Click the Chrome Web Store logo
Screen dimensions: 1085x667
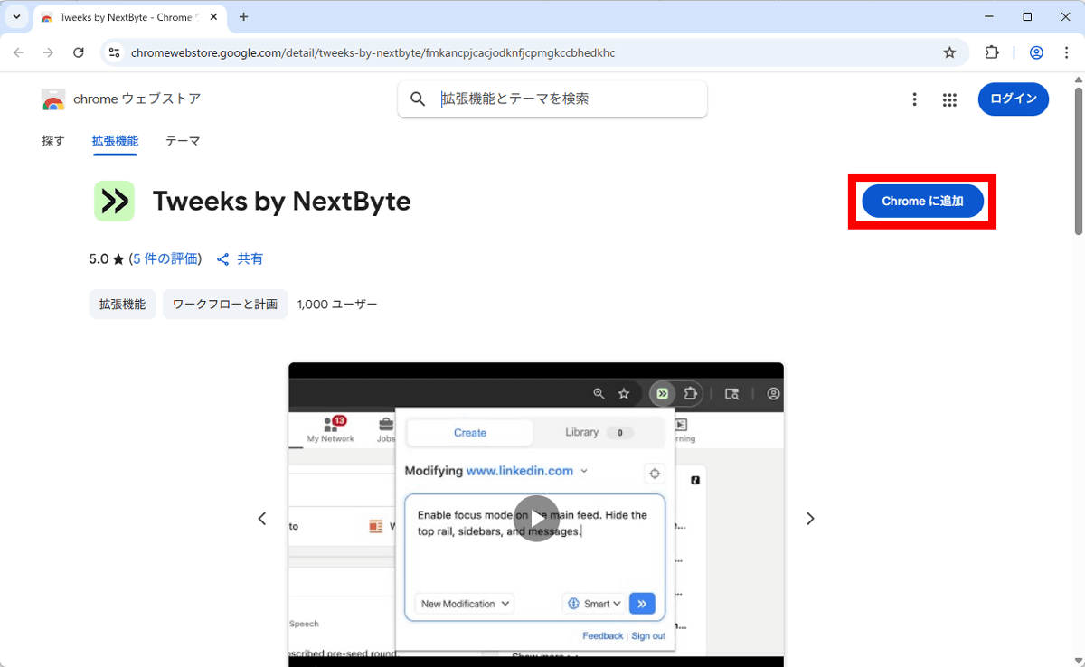click(x=53, y=99)
